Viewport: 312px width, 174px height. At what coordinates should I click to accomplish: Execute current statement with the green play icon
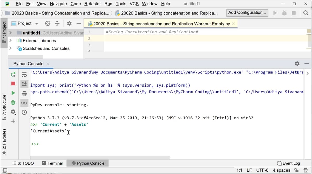[13, 93]
